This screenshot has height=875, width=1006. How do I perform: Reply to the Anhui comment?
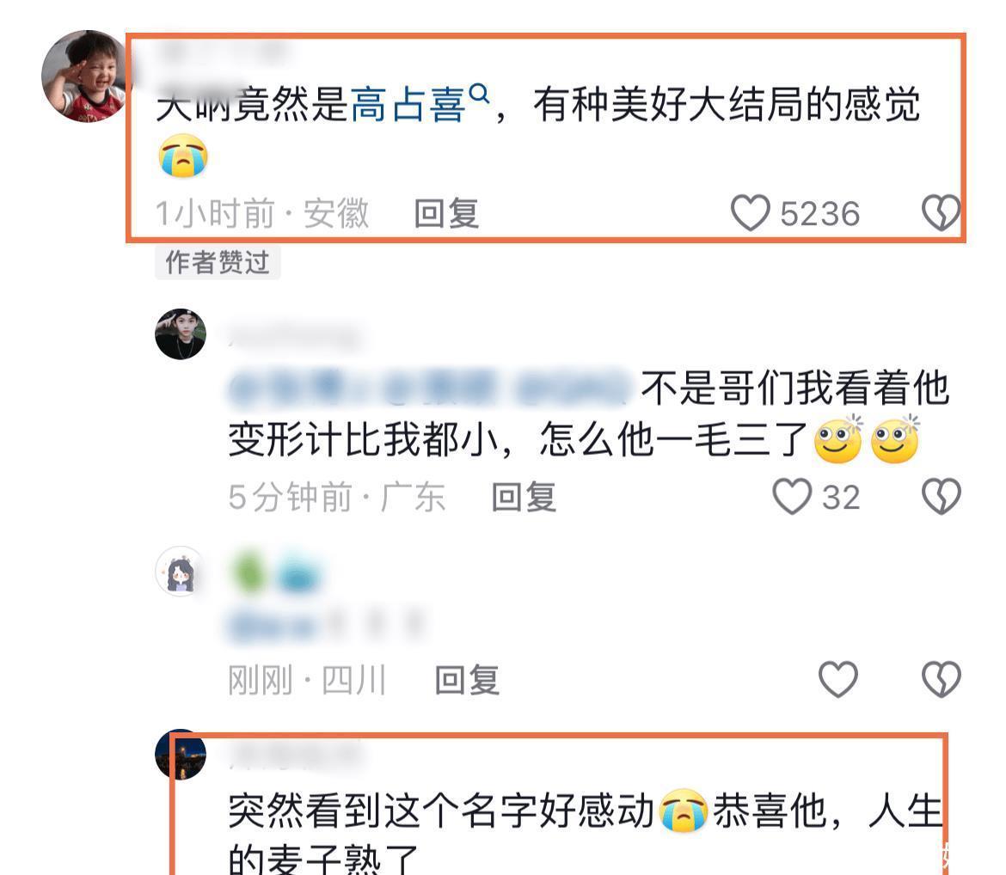click(x=446, y=214)
